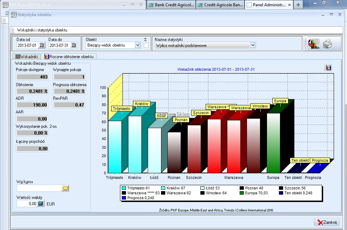
Task: Click the Europa 70,03 green legend swatch
Action: coord(242,193)
